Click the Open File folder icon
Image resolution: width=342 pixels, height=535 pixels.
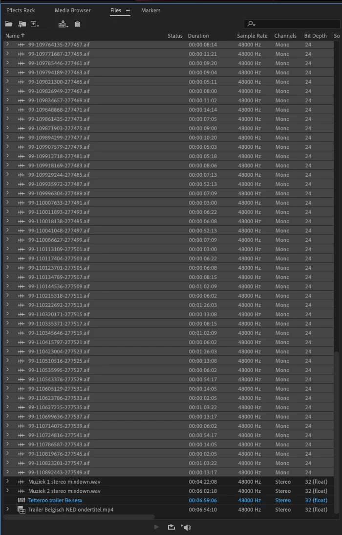coord(8,24)
